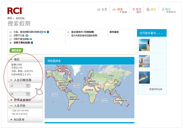Viewport: 183px width, 130px height.
Task: Click the 从 start date field
Action: point(20,86)
